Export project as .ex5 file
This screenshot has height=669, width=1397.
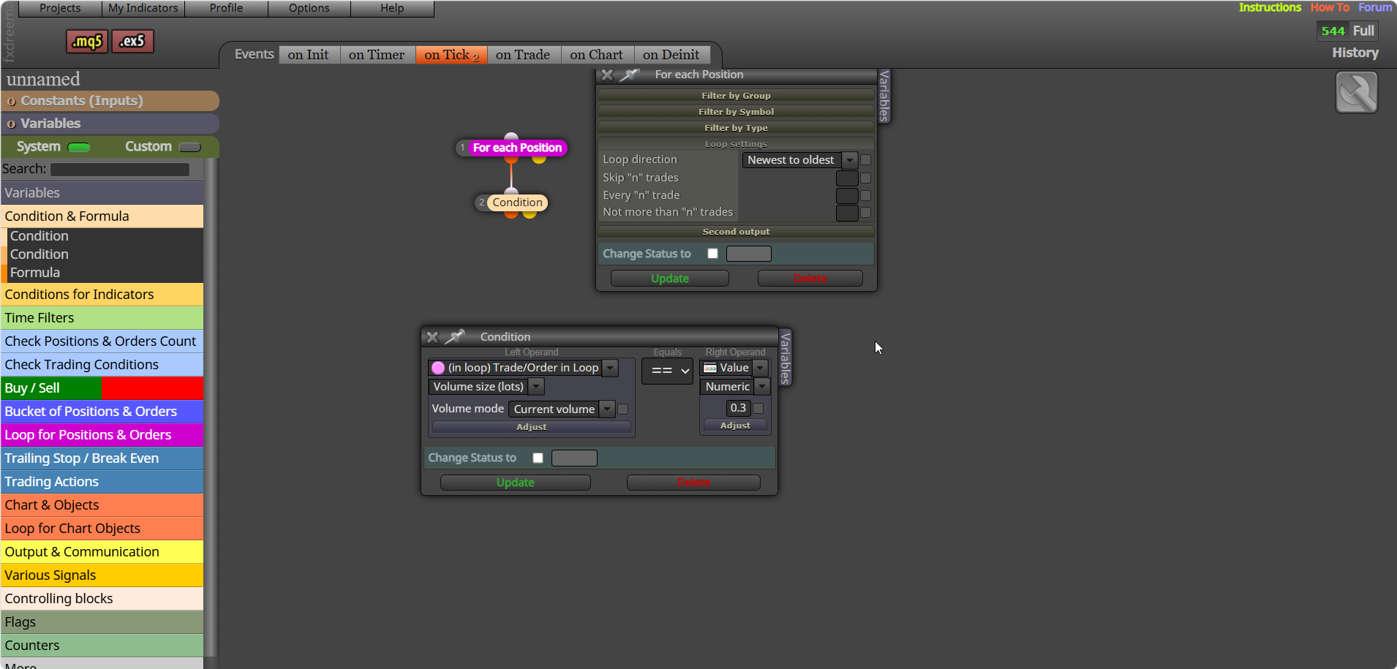point(133,42)
